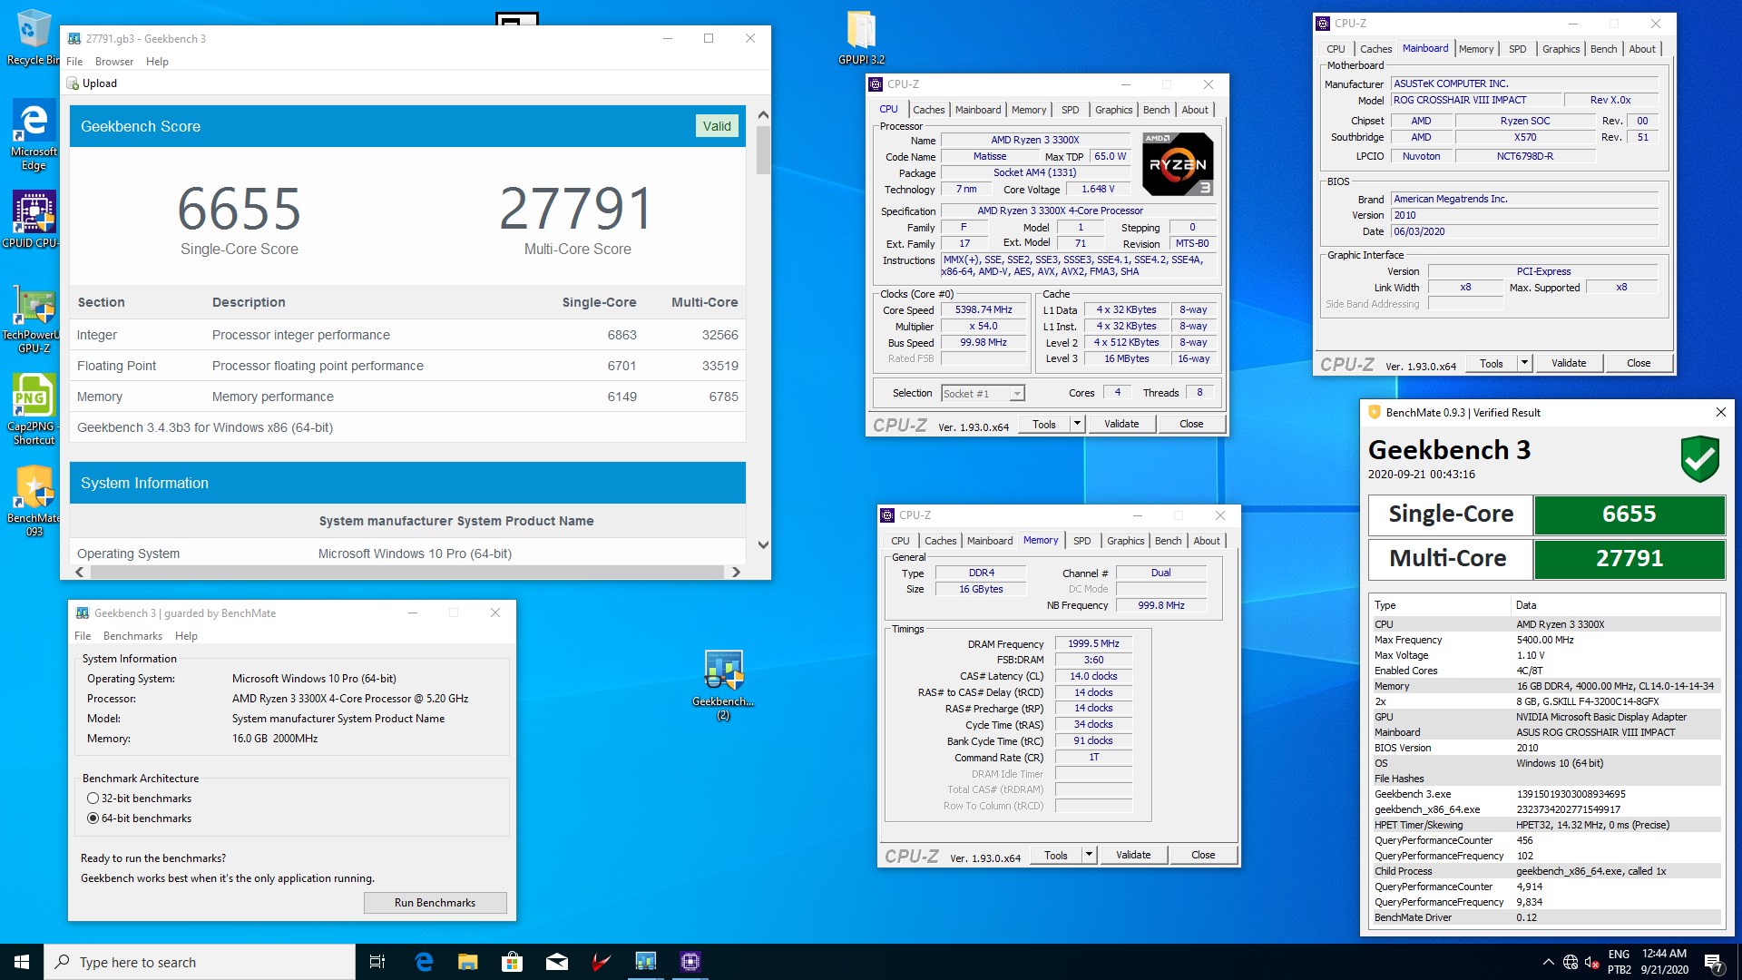
Task: Click the Upload icon in Geekbench 3 results
Action: [x=73, y=83]
